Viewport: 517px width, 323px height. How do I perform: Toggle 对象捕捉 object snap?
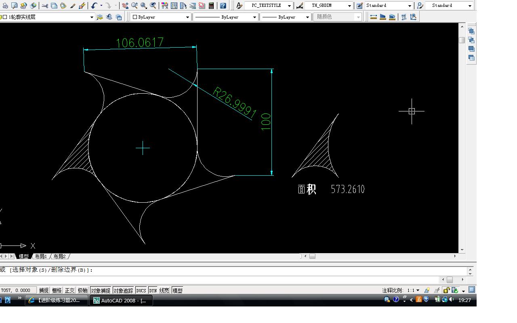[x=101, y=290]
